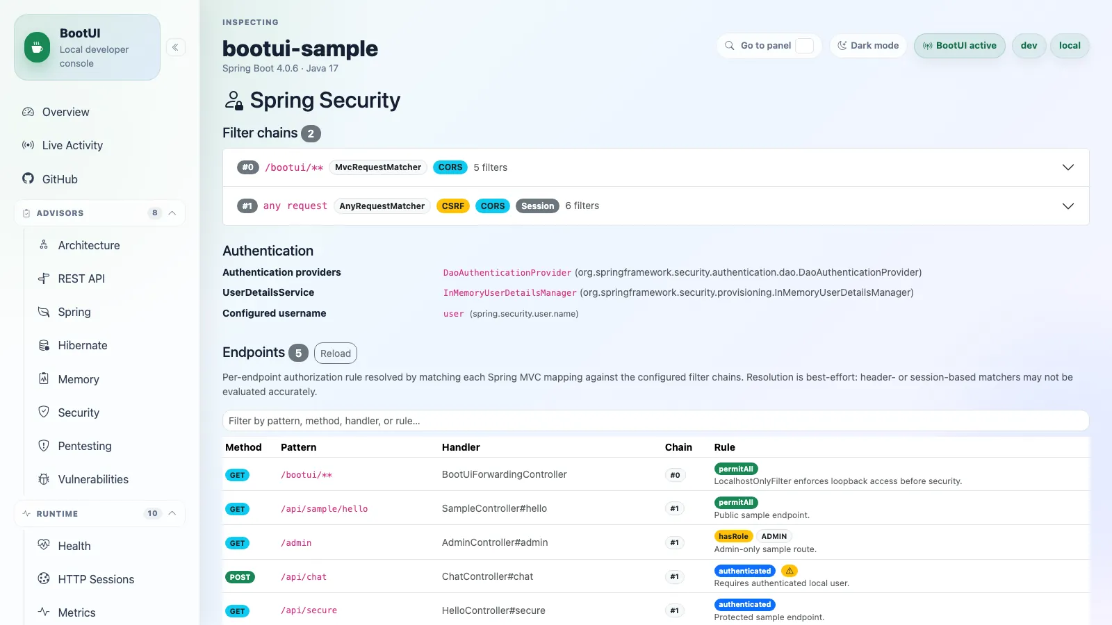Expand filter chain #1 any request chevron
Screen dimensions: 1112x625
(x=1068, y=206)
